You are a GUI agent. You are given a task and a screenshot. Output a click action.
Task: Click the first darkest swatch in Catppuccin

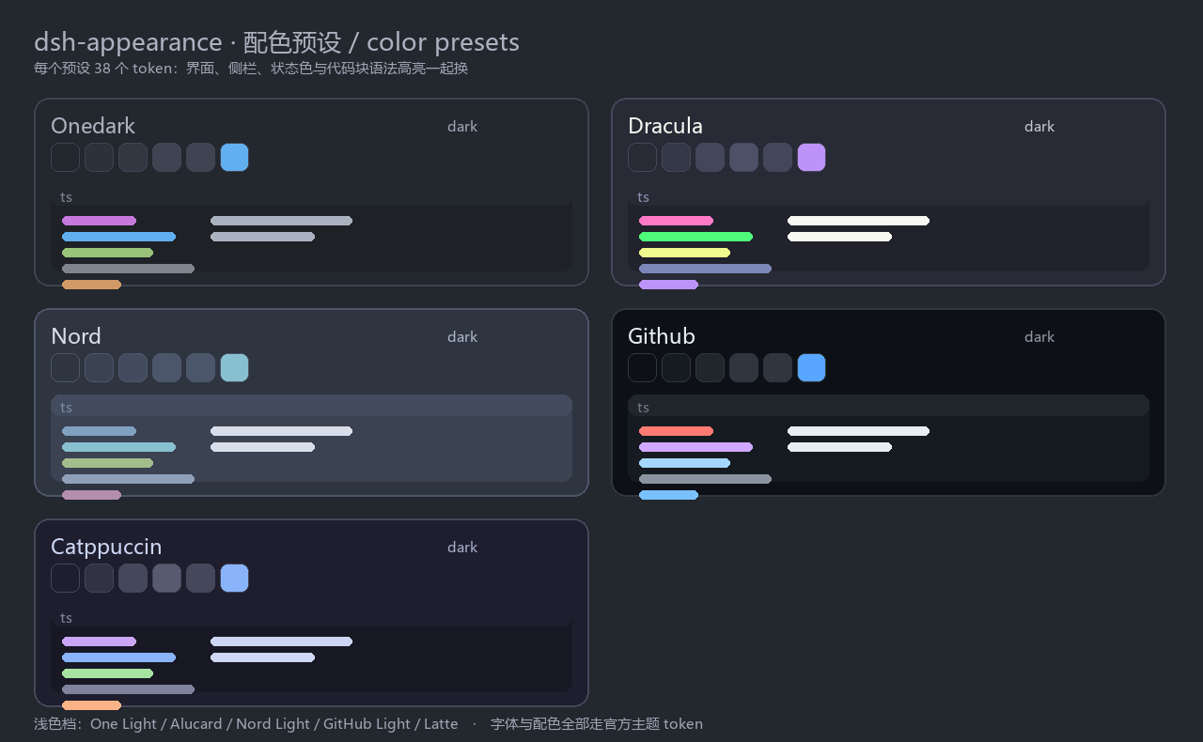65,579
